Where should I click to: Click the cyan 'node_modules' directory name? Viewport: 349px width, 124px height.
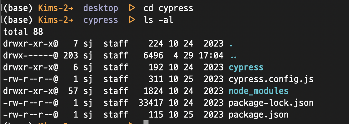click(259, 91)
